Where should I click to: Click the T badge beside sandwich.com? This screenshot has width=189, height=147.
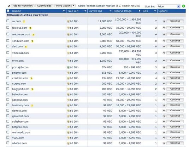[x=32, y=41]
